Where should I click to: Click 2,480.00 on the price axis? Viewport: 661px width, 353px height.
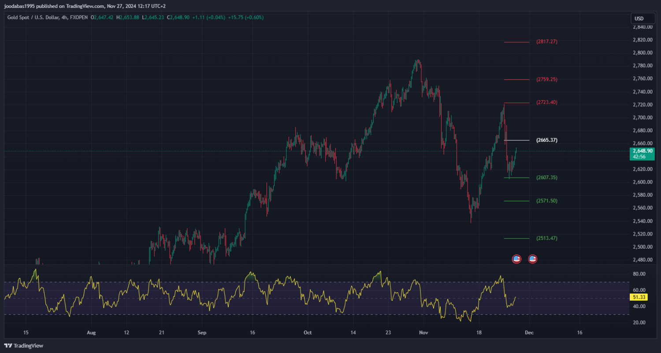point(642,260)
